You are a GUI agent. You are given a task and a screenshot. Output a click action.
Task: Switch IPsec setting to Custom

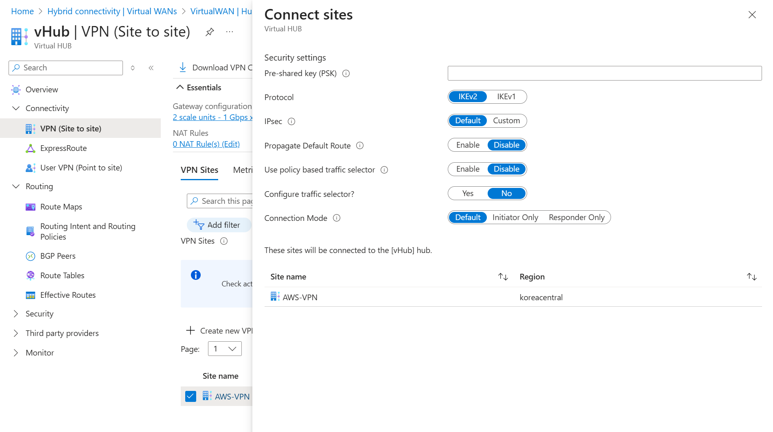click(506, 121)
